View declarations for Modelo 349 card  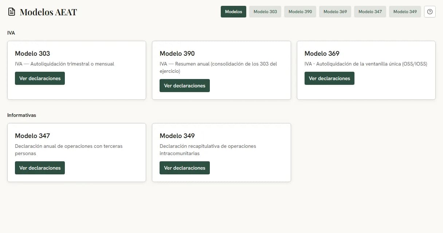click(x=185, y=168)
